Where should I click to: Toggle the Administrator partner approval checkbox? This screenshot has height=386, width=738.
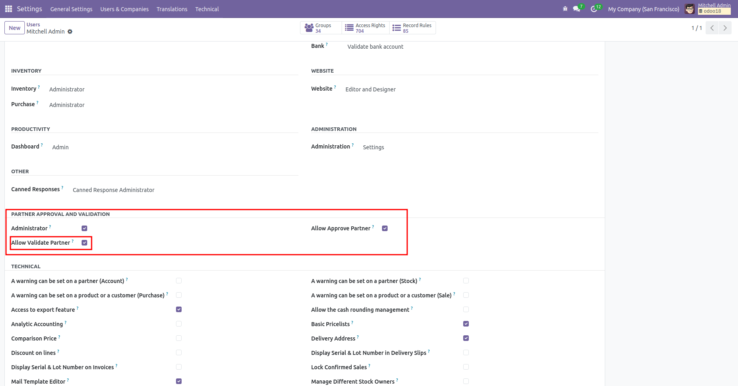click(x=84, y=228)
